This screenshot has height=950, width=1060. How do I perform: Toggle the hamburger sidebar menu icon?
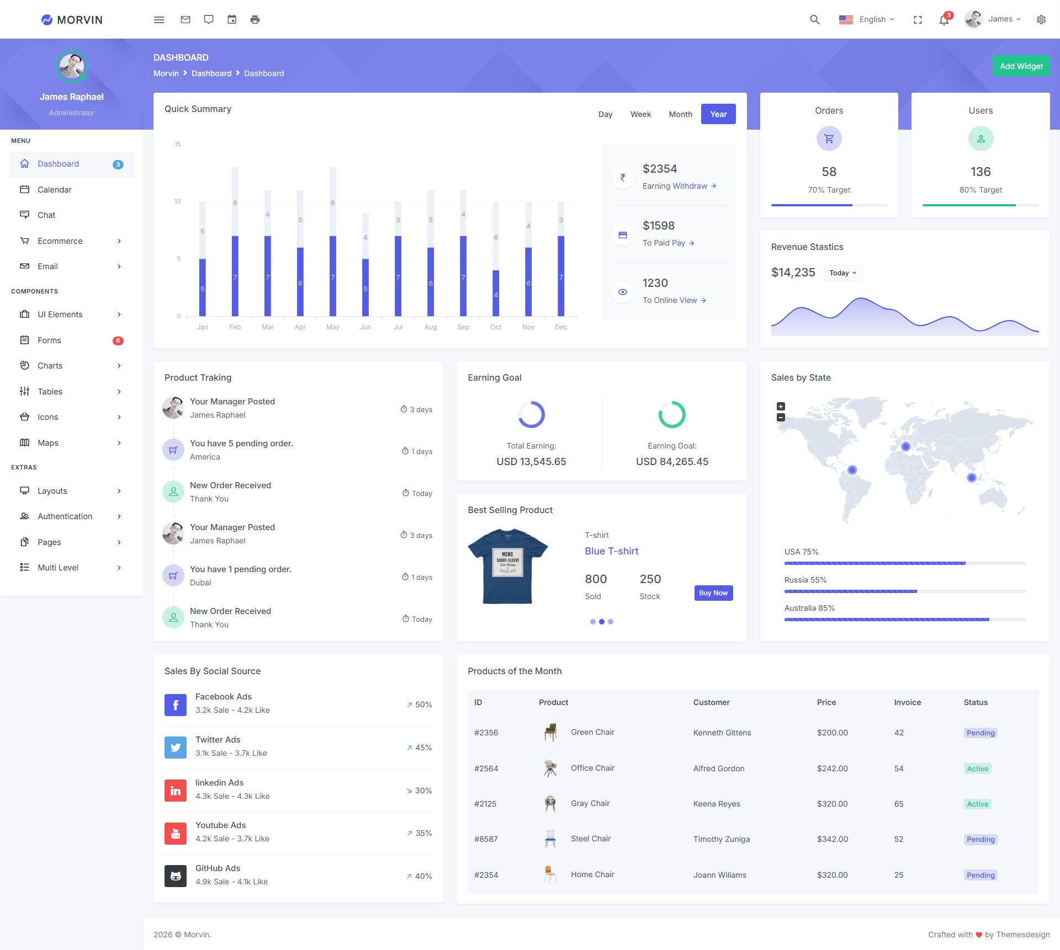click(x=159, y=20)
